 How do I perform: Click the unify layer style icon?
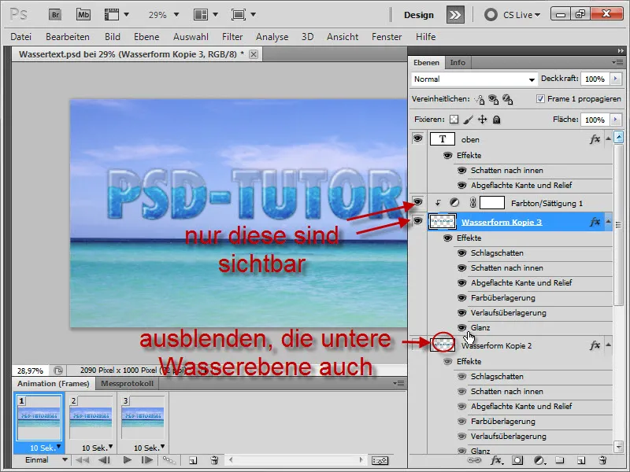click(507, 99)
